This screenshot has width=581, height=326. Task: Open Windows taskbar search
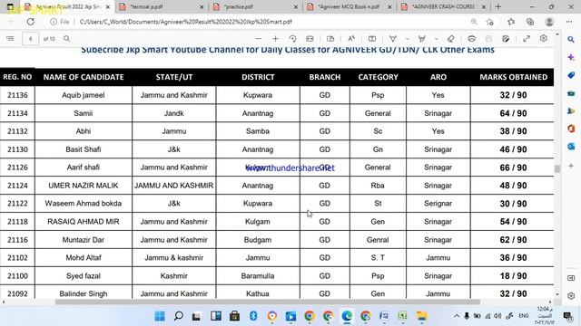pos(178,316)
